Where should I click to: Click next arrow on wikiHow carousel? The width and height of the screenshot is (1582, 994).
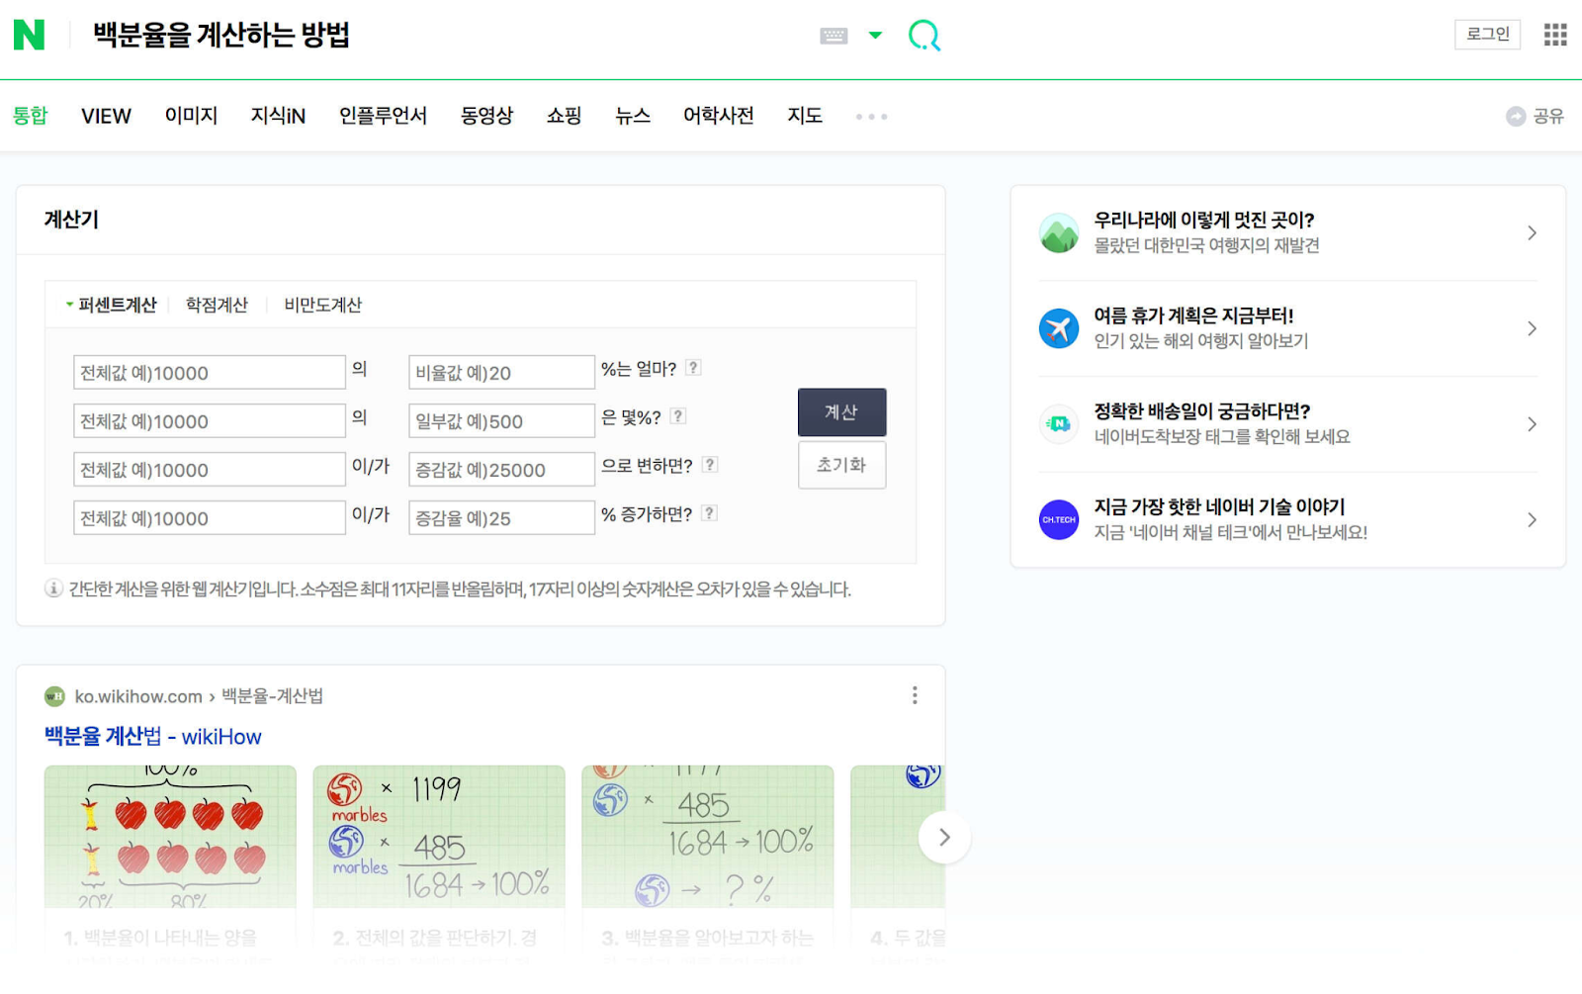pyautogui.click(x=944, y=838)
